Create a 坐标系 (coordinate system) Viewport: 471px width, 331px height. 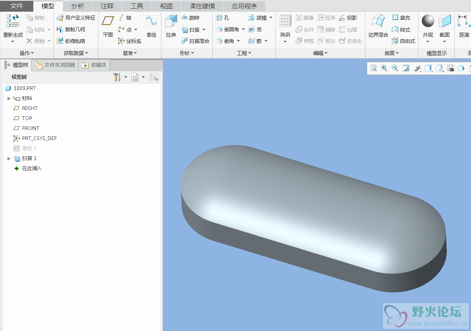pos(129,41)
